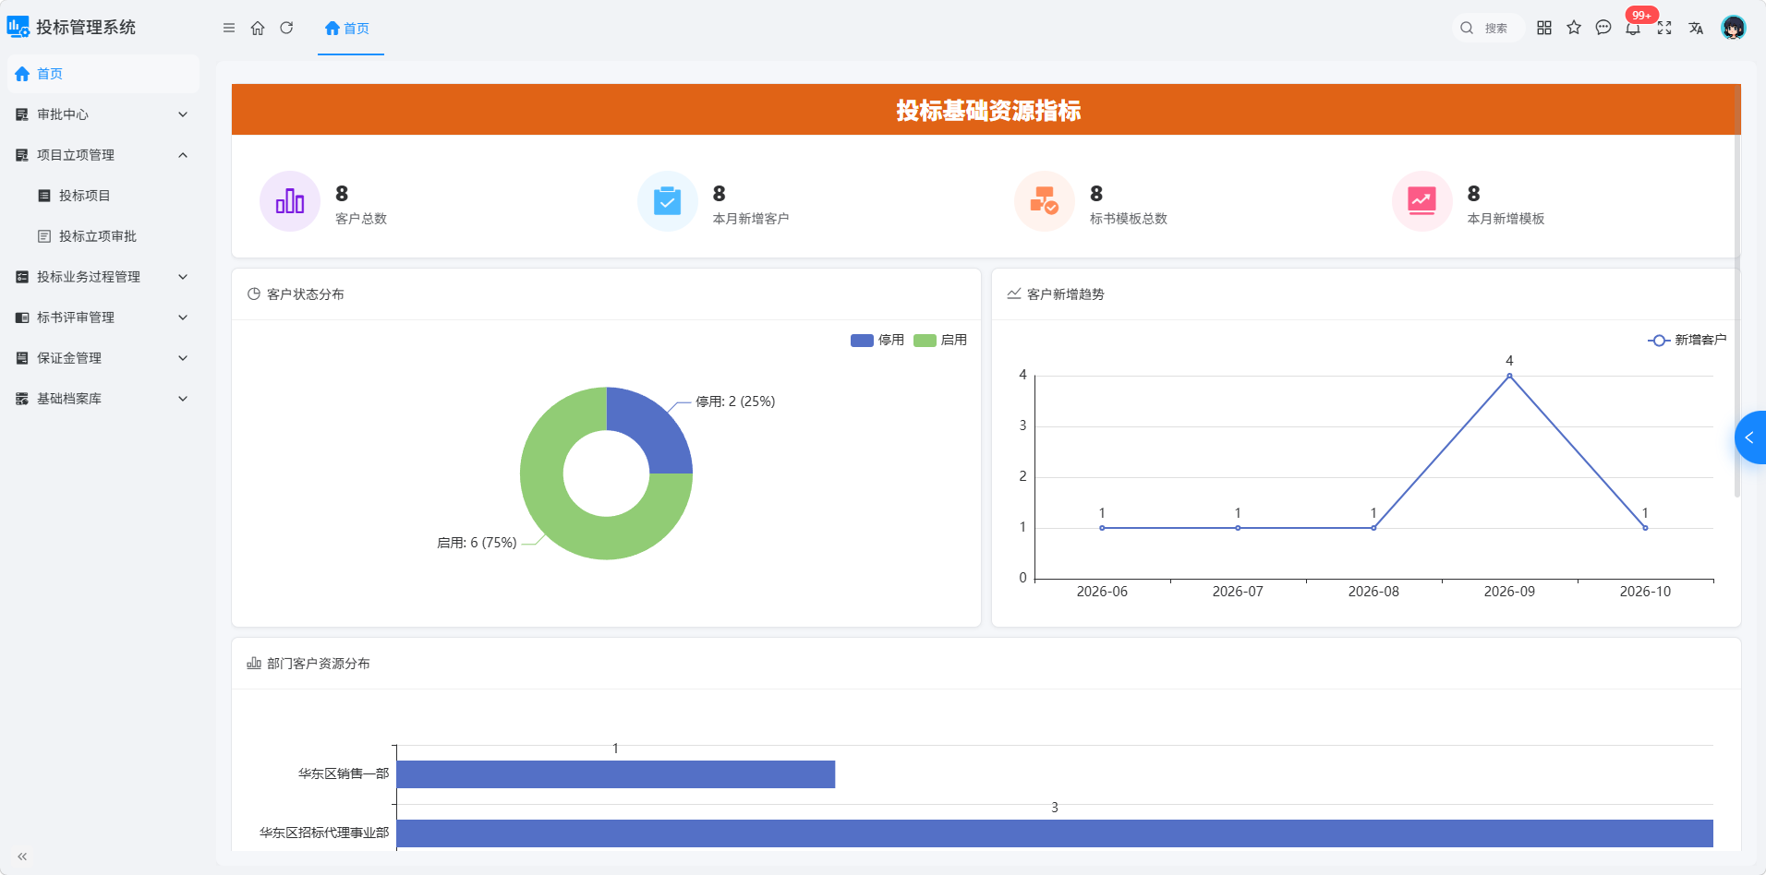Click the 标书模板总数 orange icon
The image size is (1766, 875).
pyautogui.click(x=1045, y=201)
